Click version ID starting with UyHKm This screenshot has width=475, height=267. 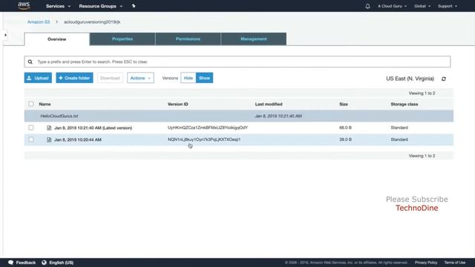[x=208, y=128]
